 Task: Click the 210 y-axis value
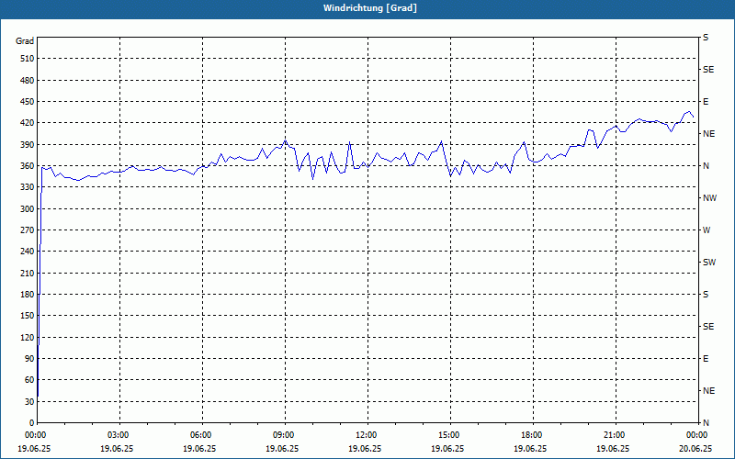click(x=28, y=273)
